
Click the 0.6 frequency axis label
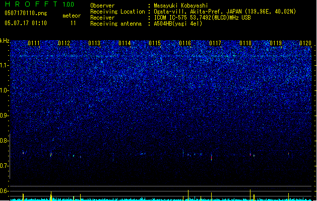pyautogui.click(x=4, y=191)
